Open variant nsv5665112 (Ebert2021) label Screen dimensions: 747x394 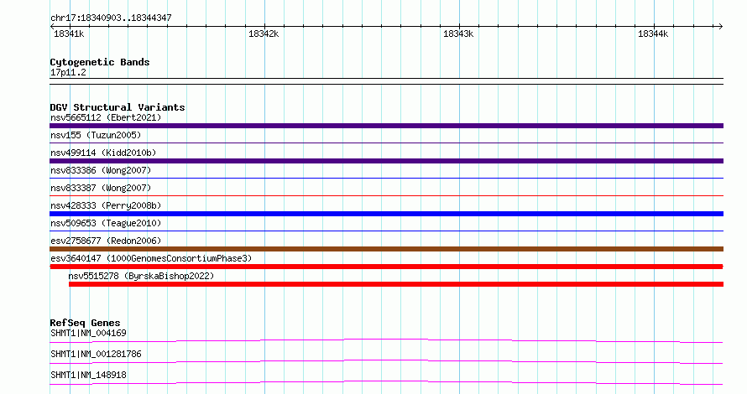click(x=106, y=117)
